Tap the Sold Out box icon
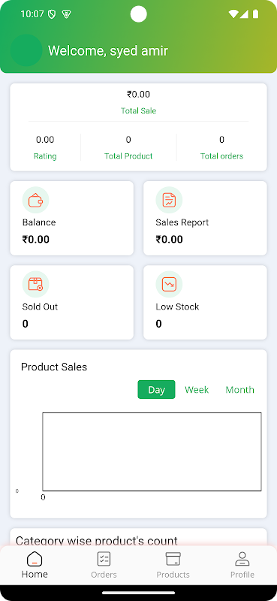Viewport: 277px width, 601px height. click(35, 284)
